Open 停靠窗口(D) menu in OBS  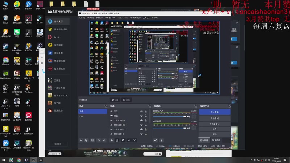point(110,18)
